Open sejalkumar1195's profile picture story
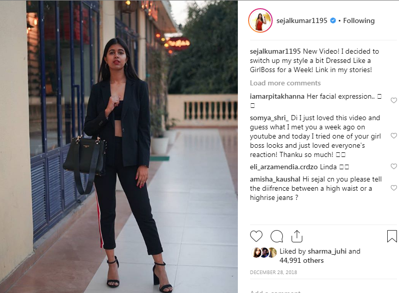 260,20
